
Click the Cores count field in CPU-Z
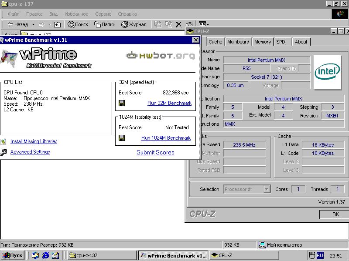pos(298,189)
